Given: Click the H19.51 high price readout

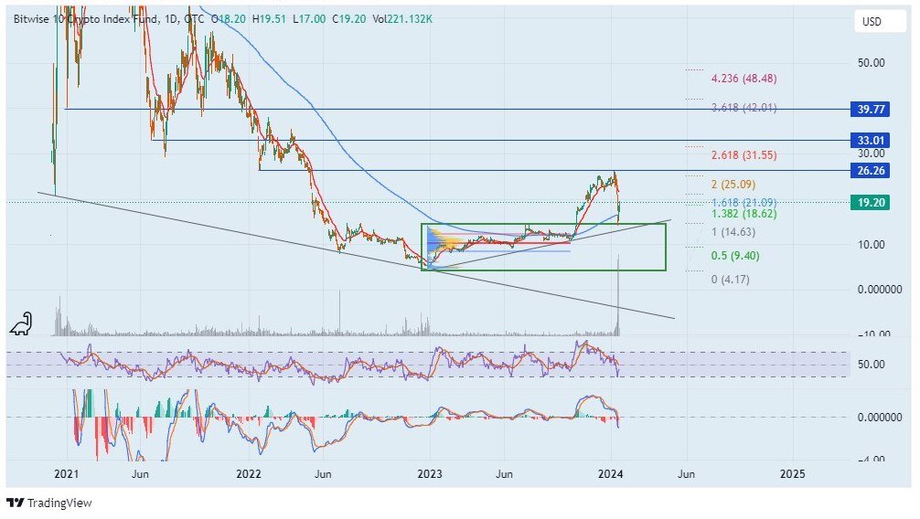Looking at the screenshot, I should click(x=269, y=19).
